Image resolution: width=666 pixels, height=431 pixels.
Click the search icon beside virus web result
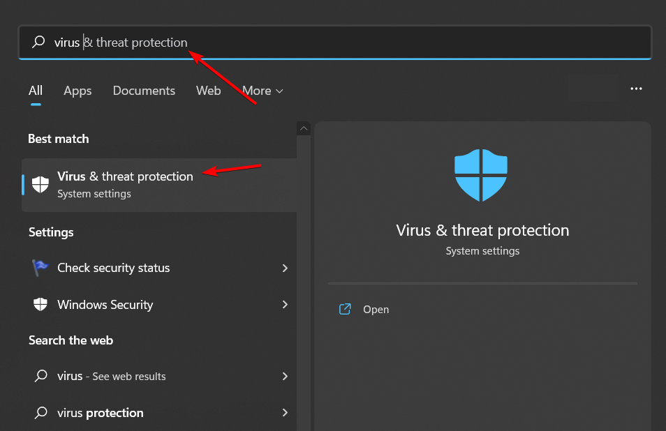(x=40, y=376)
